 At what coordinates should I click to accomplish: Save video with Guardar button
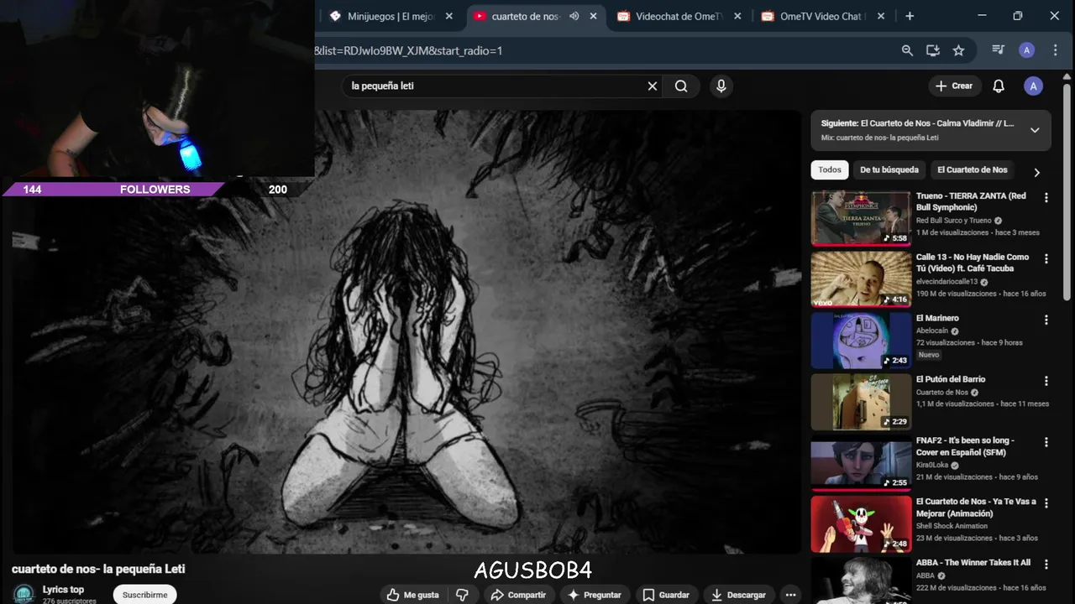(666, 595)
